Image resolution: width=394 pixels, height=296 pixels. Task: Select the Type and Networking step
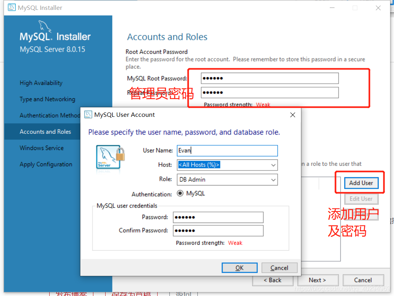48,99
